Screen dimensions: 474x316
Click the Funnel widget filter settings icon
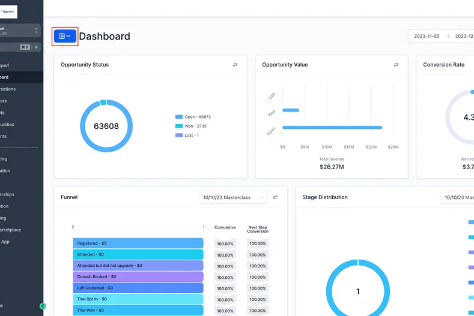click(x=275, y=197)
